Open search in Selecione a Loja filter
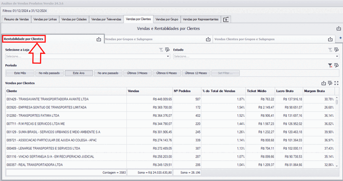The width and height of the screenshot is (343, 181). pos(168,50)
